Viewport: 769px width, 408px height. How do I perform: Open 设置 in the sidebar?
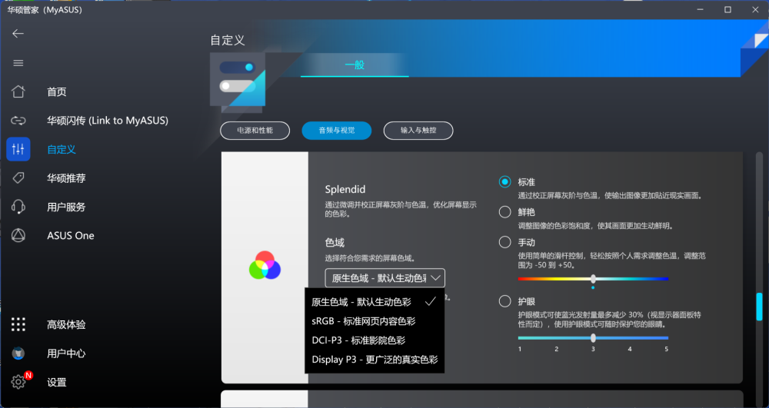click(x=56, y=383)
